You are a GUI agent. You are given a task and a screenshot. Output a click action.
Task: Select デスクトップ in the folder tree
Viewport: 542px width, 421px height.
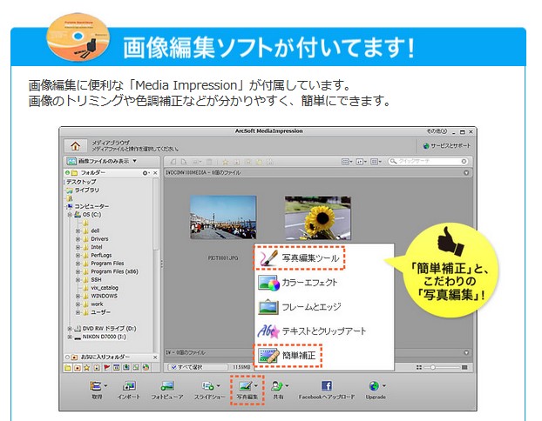(81, 182)
